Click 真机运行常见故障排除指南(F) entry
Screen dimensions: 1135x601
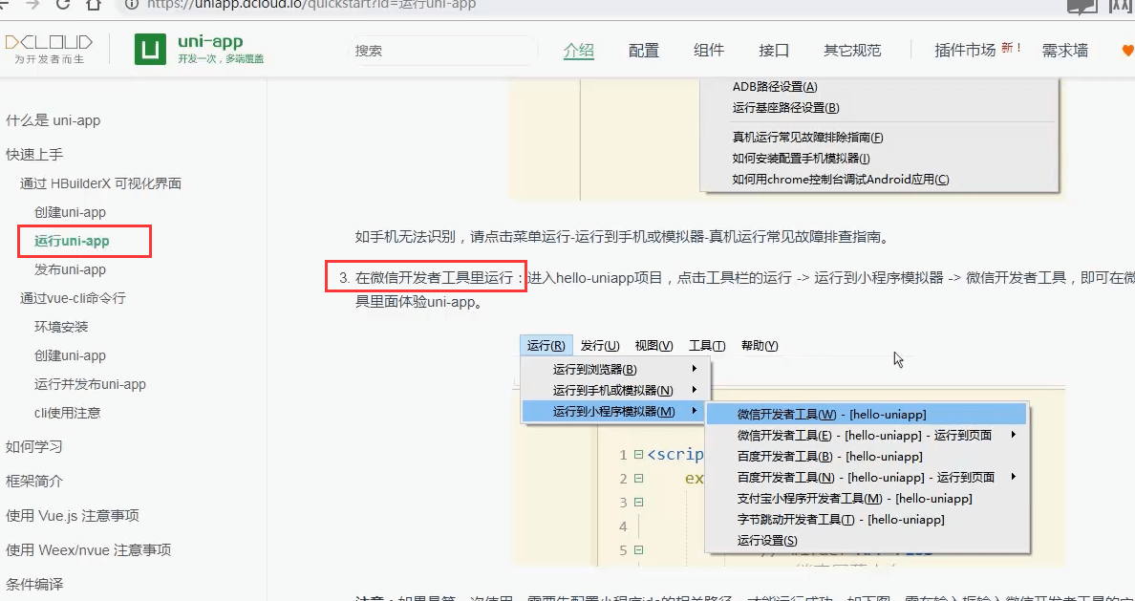tap(808, 137)
